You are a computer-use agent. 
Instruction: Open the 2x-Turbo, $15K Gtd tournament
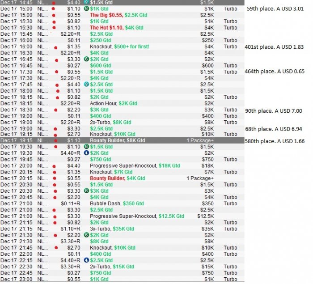pyautogui.click(x=115, y=267)
